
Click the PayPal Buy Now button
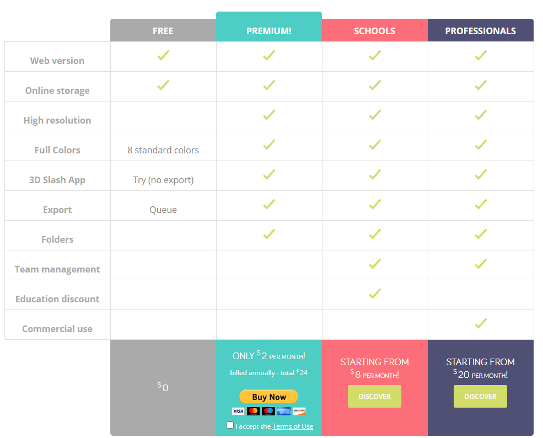268,397
